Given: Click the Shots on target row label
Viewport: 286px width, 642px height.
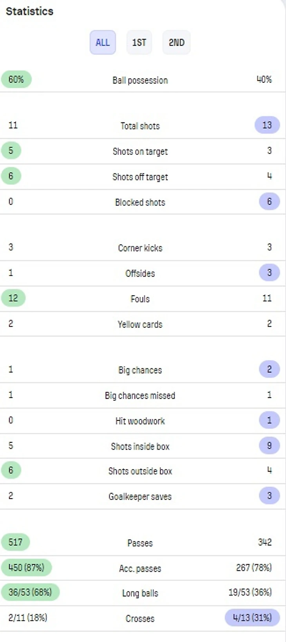Looking at the screenshot, I should click(x=140, y=151).
